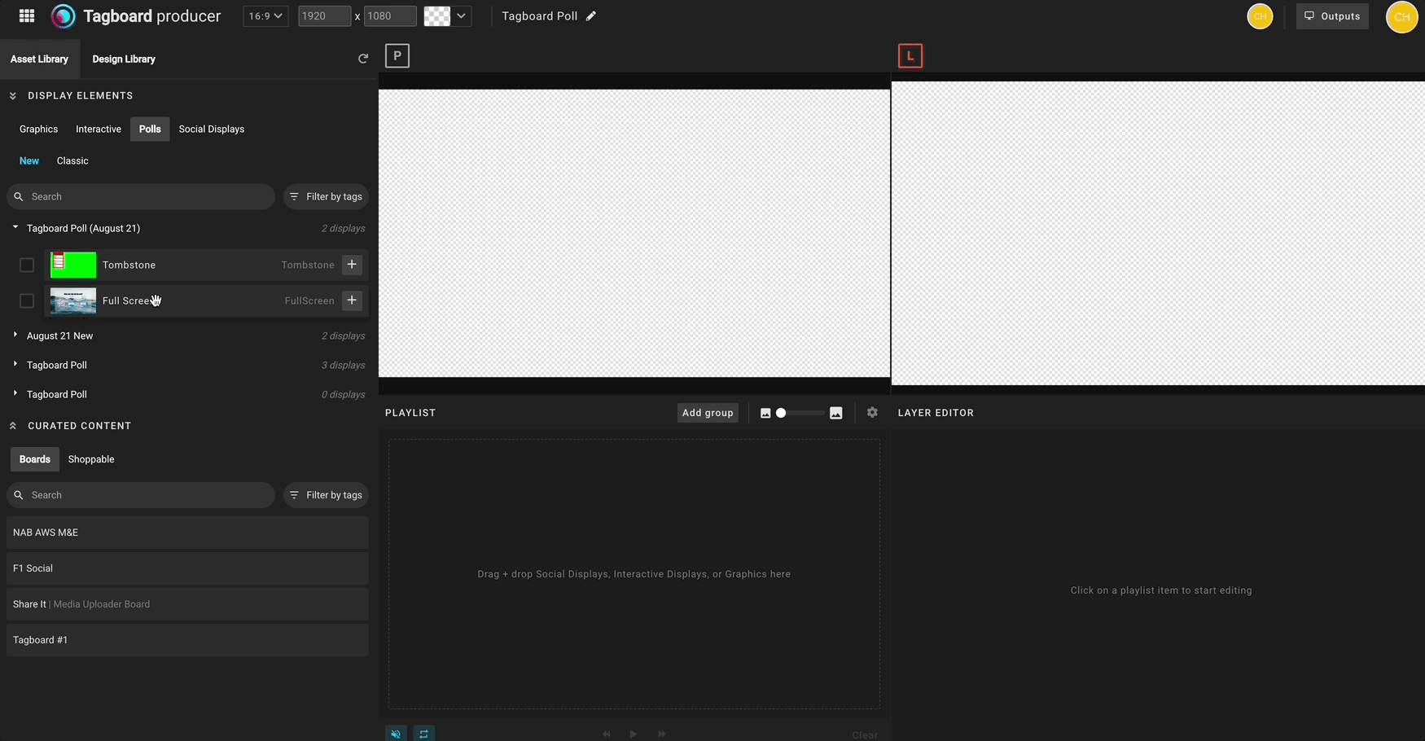1425x741 pixels.
Task: Select the Full Screen thumbnail
Action: 73,300
